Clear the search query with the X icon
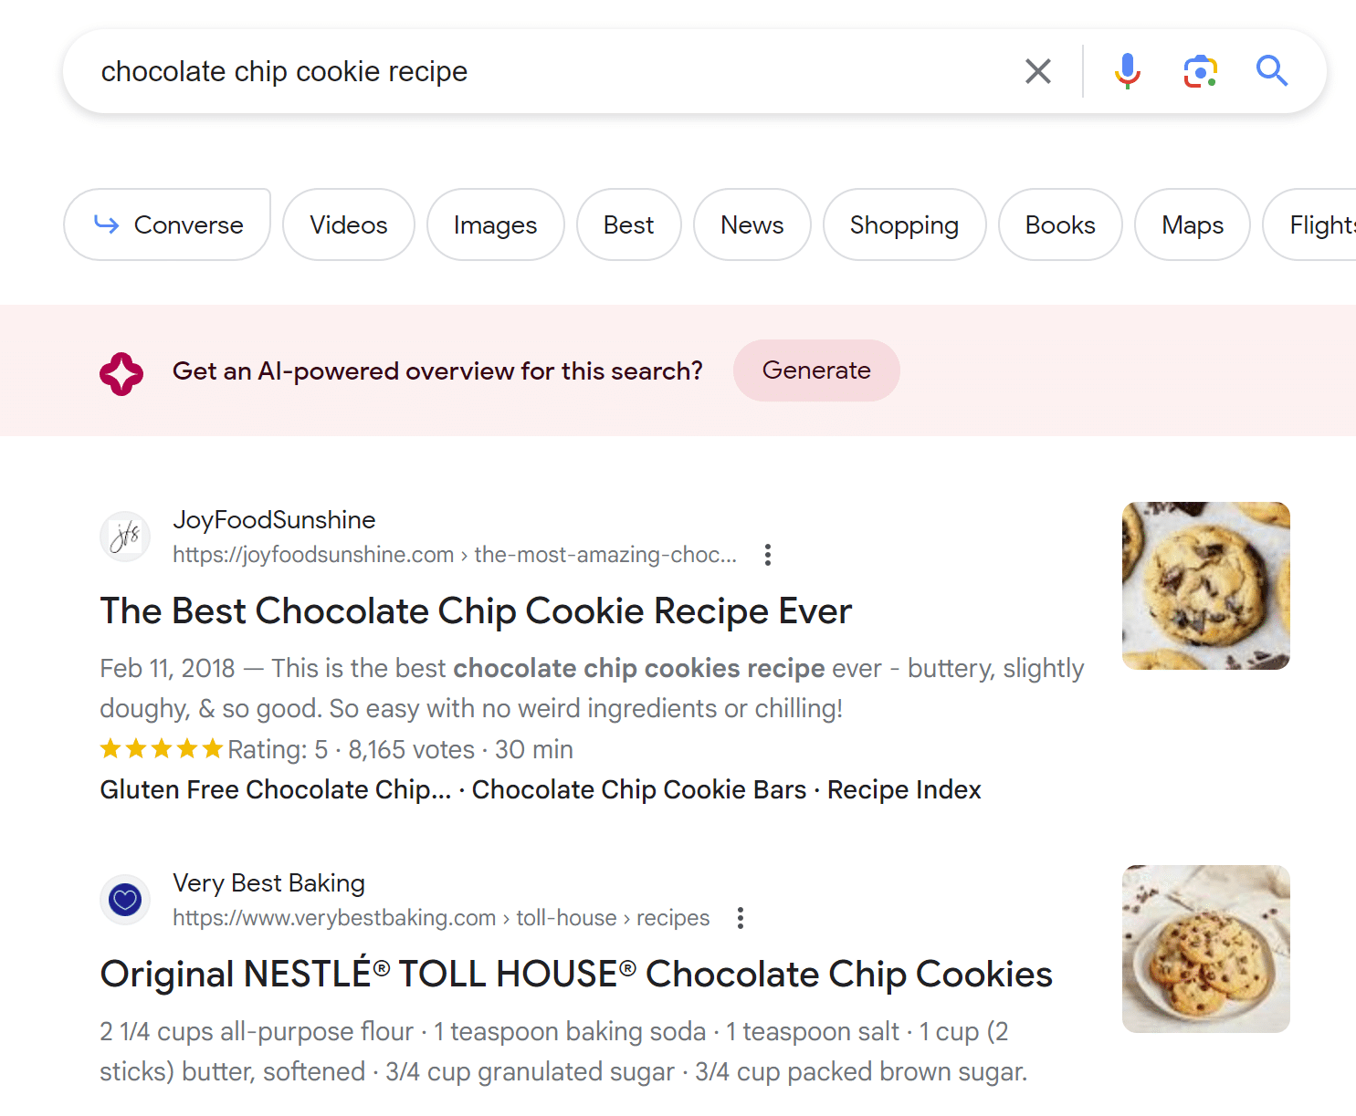 [x=1038, y=71]
